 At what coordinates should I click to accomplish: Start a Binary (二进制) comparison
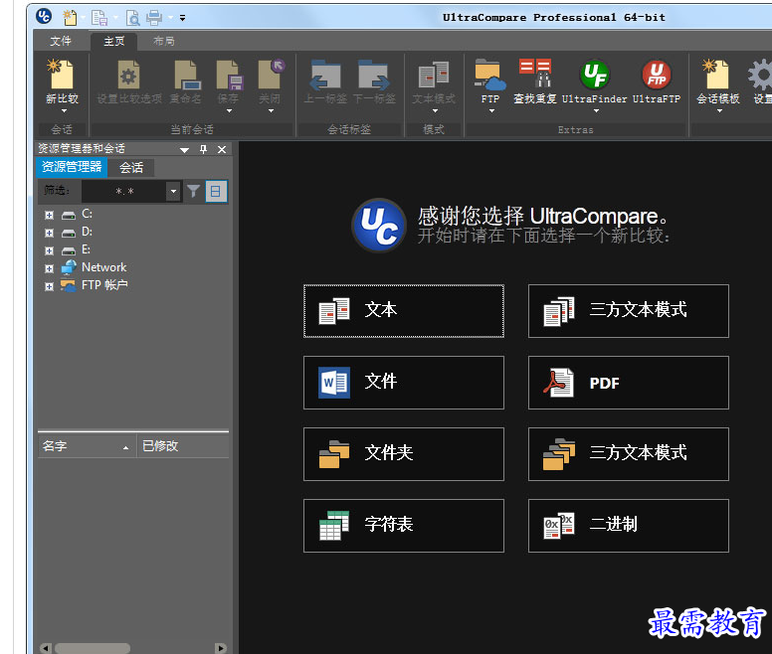click(628, 526)
